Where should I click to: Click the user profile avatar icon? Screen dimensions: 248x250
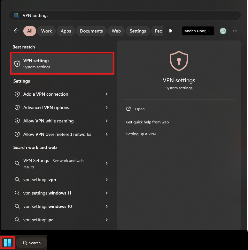[x=223, y=31]
